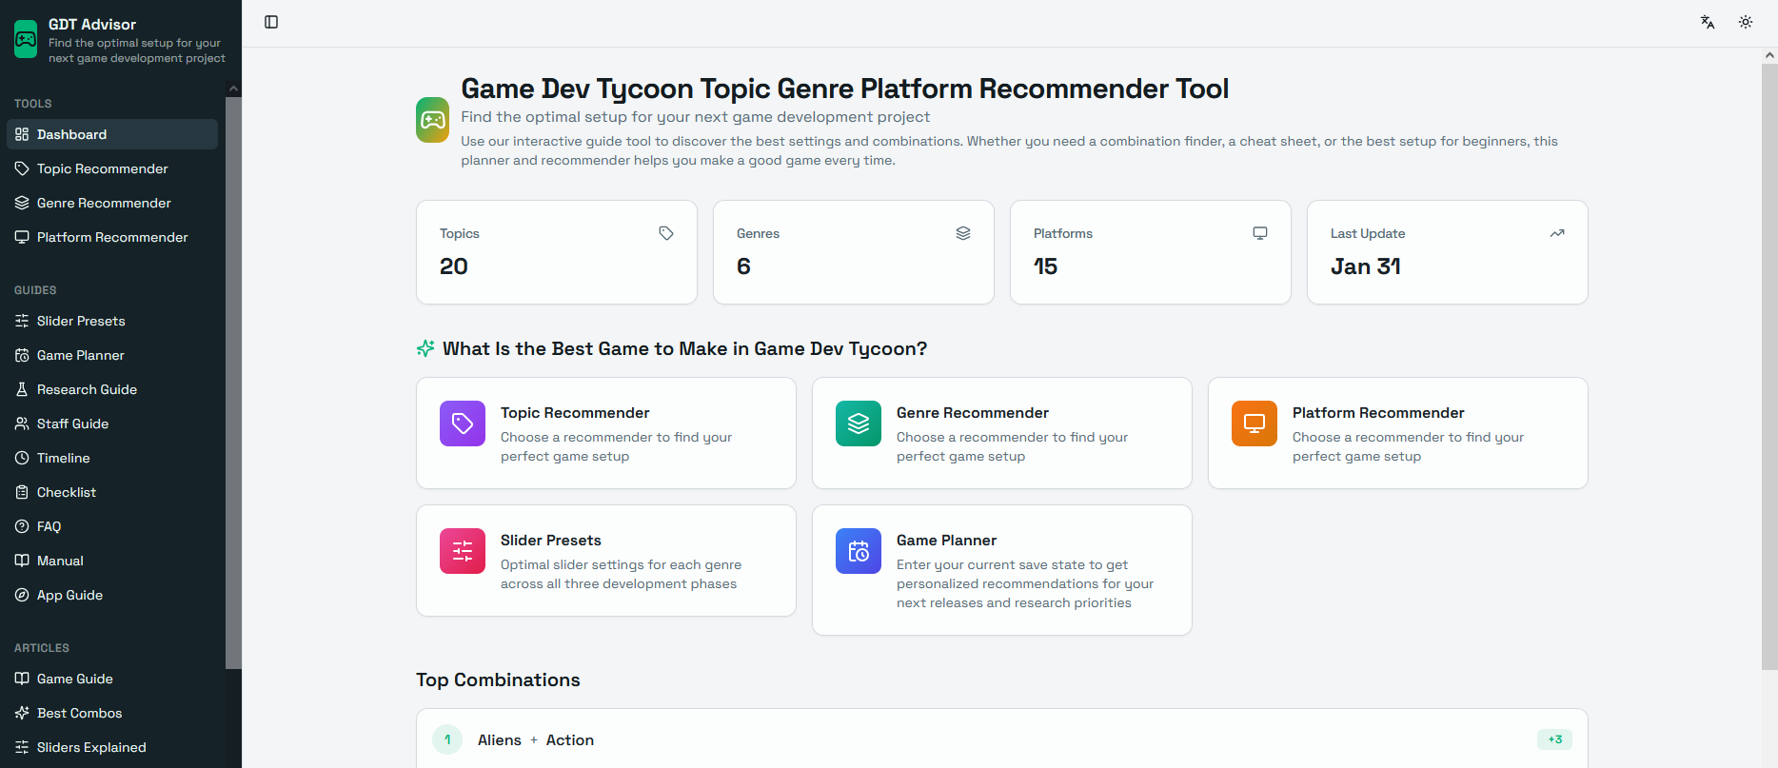Open App Guide link in sidebar
This screenshot has width=1778, height=768.
point(112,595)
